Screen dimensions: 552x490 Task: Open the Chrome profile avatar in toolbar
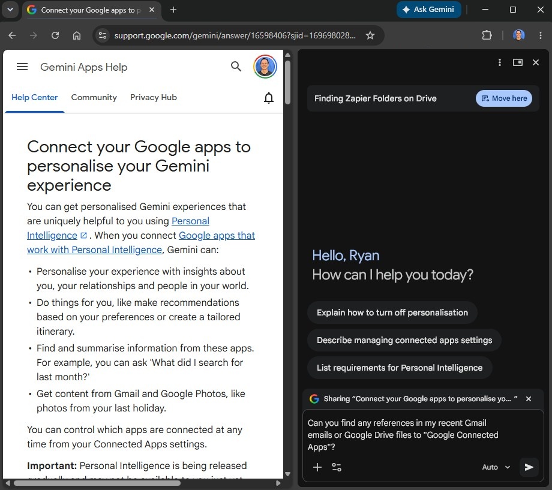pos(518,35)
